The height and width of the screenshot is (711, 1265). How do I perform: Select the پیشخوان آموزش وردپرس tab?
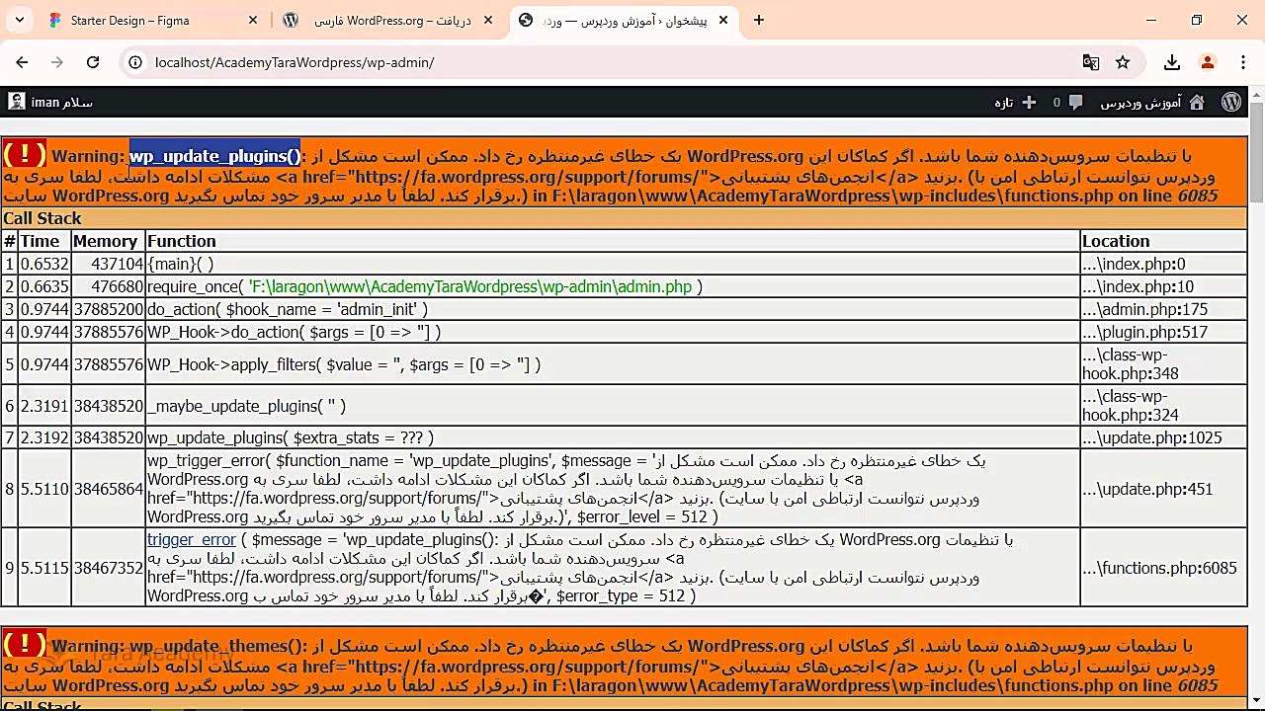625,20
